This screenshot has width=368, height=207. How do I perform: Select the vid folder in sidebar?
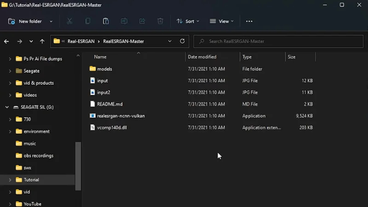click(x=27, y=192)
